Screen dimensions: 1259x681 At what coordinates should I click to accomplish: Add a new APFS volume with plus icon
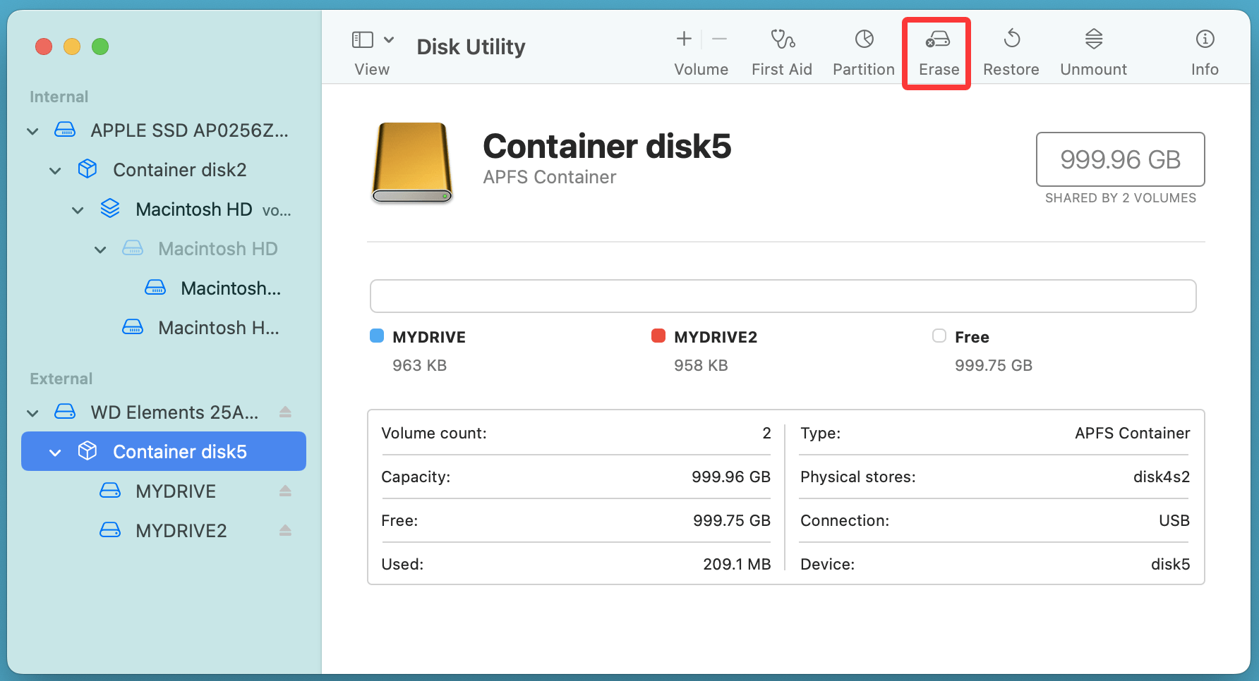(683, 39)
